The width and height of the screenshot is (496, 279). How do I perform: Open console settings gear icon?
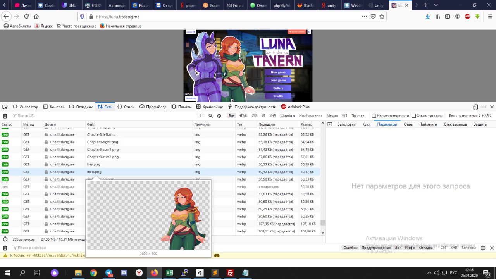483,248
